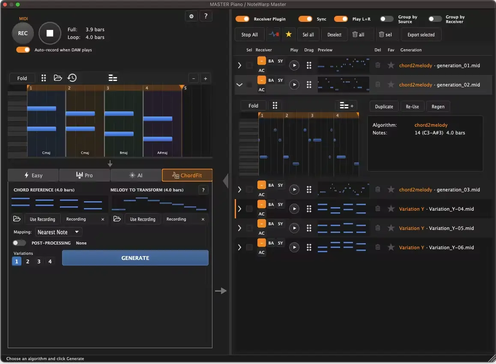Image resolution: width=496 pixels, height=364 pixels.
Task: Click Fold in generation_02 detail view
Action: [x=254, y=106]
